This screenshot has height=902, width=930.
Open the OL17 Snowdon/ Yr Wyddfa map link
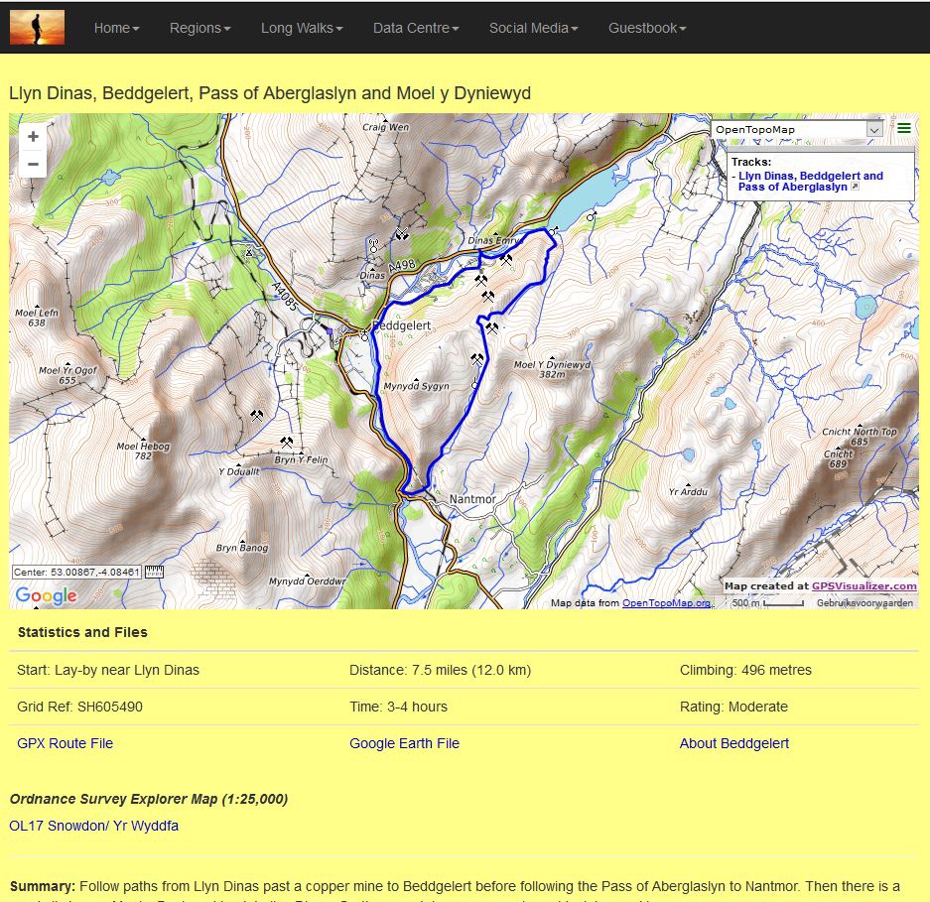point(93,826)
